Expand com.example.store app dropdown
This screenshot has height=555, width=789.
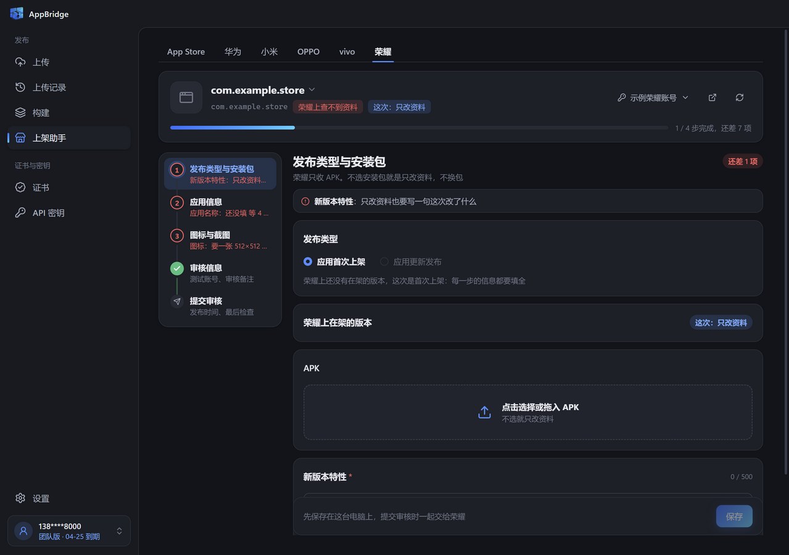pos(312,90)
